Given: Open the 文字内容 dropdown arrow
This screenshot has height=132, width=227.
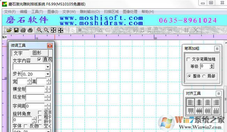Looking at the screenshot, I should pos(48,67).
